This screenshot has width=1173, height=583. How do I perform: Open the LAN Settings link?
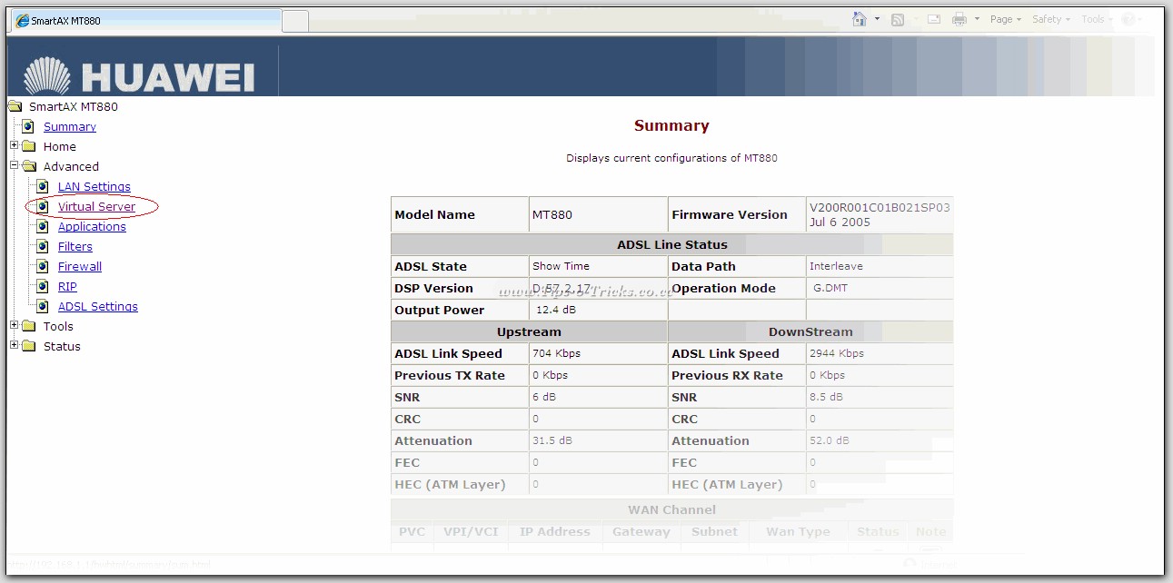(x=94, y=187)
